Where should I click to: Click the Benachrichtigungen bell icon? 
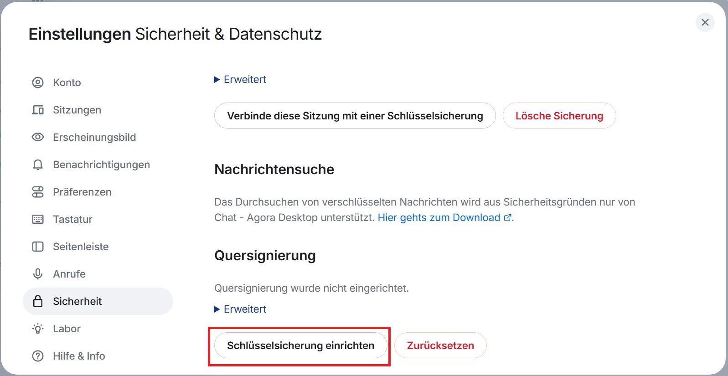(38, 165)
